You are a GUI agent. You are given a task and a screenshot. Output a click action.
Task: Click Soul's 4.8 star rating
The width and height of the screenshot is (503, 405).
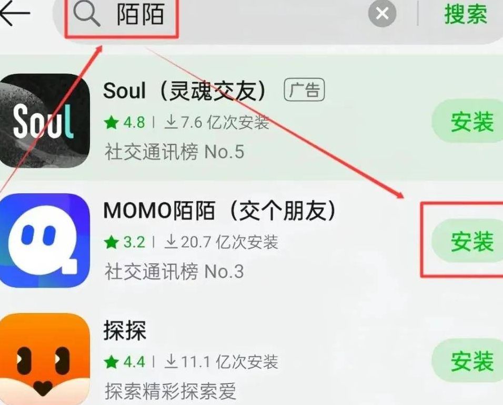pos(124,122)
